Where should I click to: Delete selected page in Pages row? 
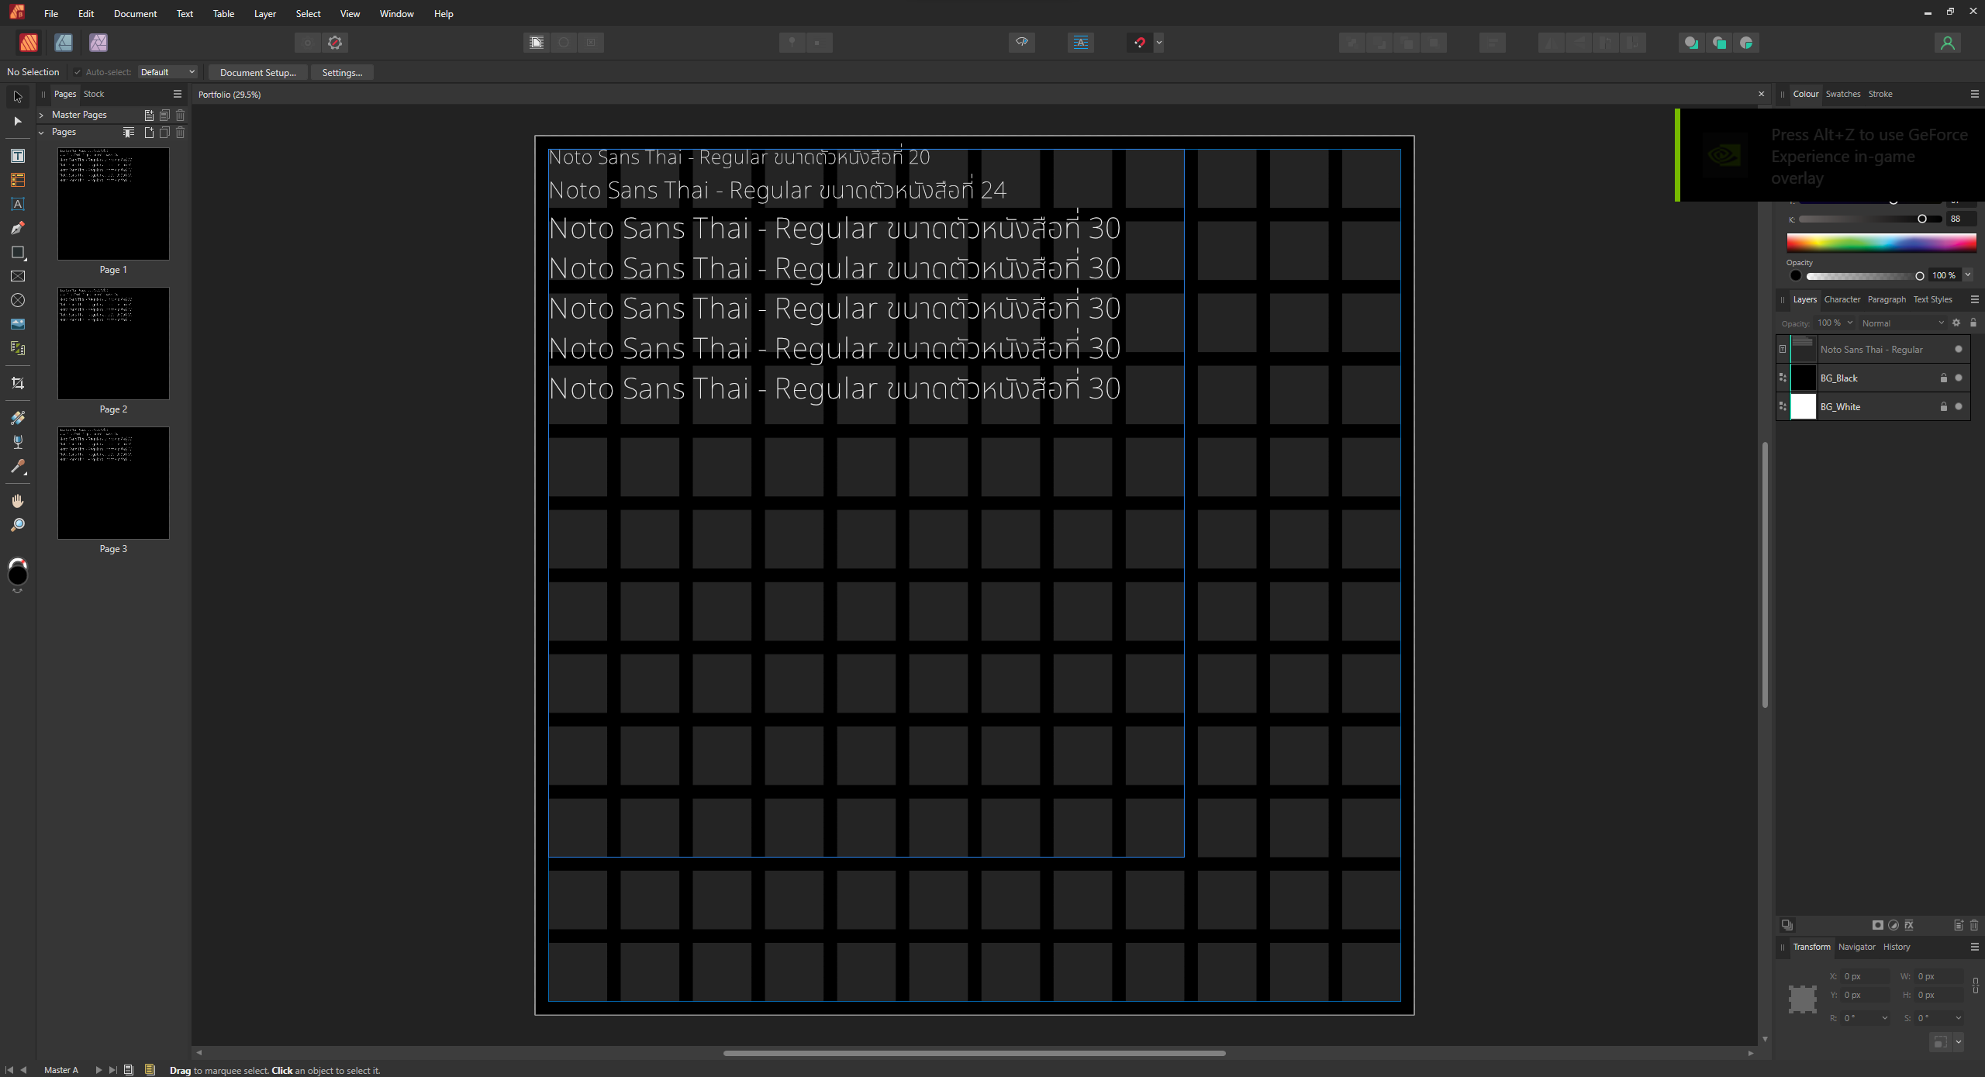point(180,133)
